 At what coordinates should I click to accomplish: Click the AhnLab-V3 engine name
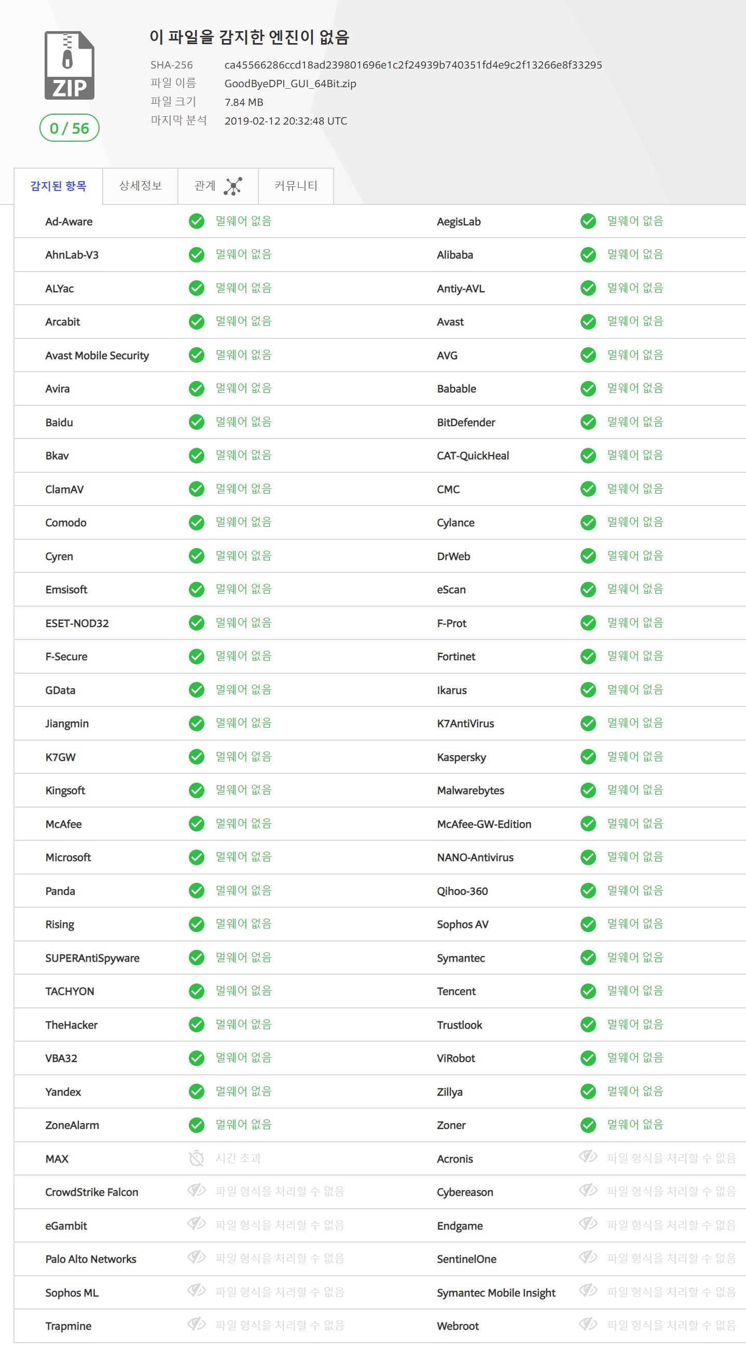[x=72, y=255]
